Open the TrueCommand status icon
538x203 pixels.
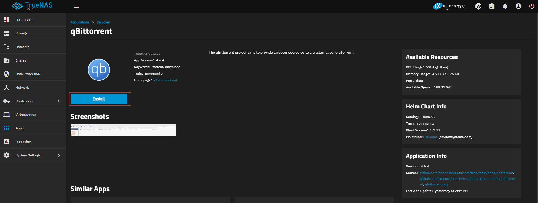478,6
